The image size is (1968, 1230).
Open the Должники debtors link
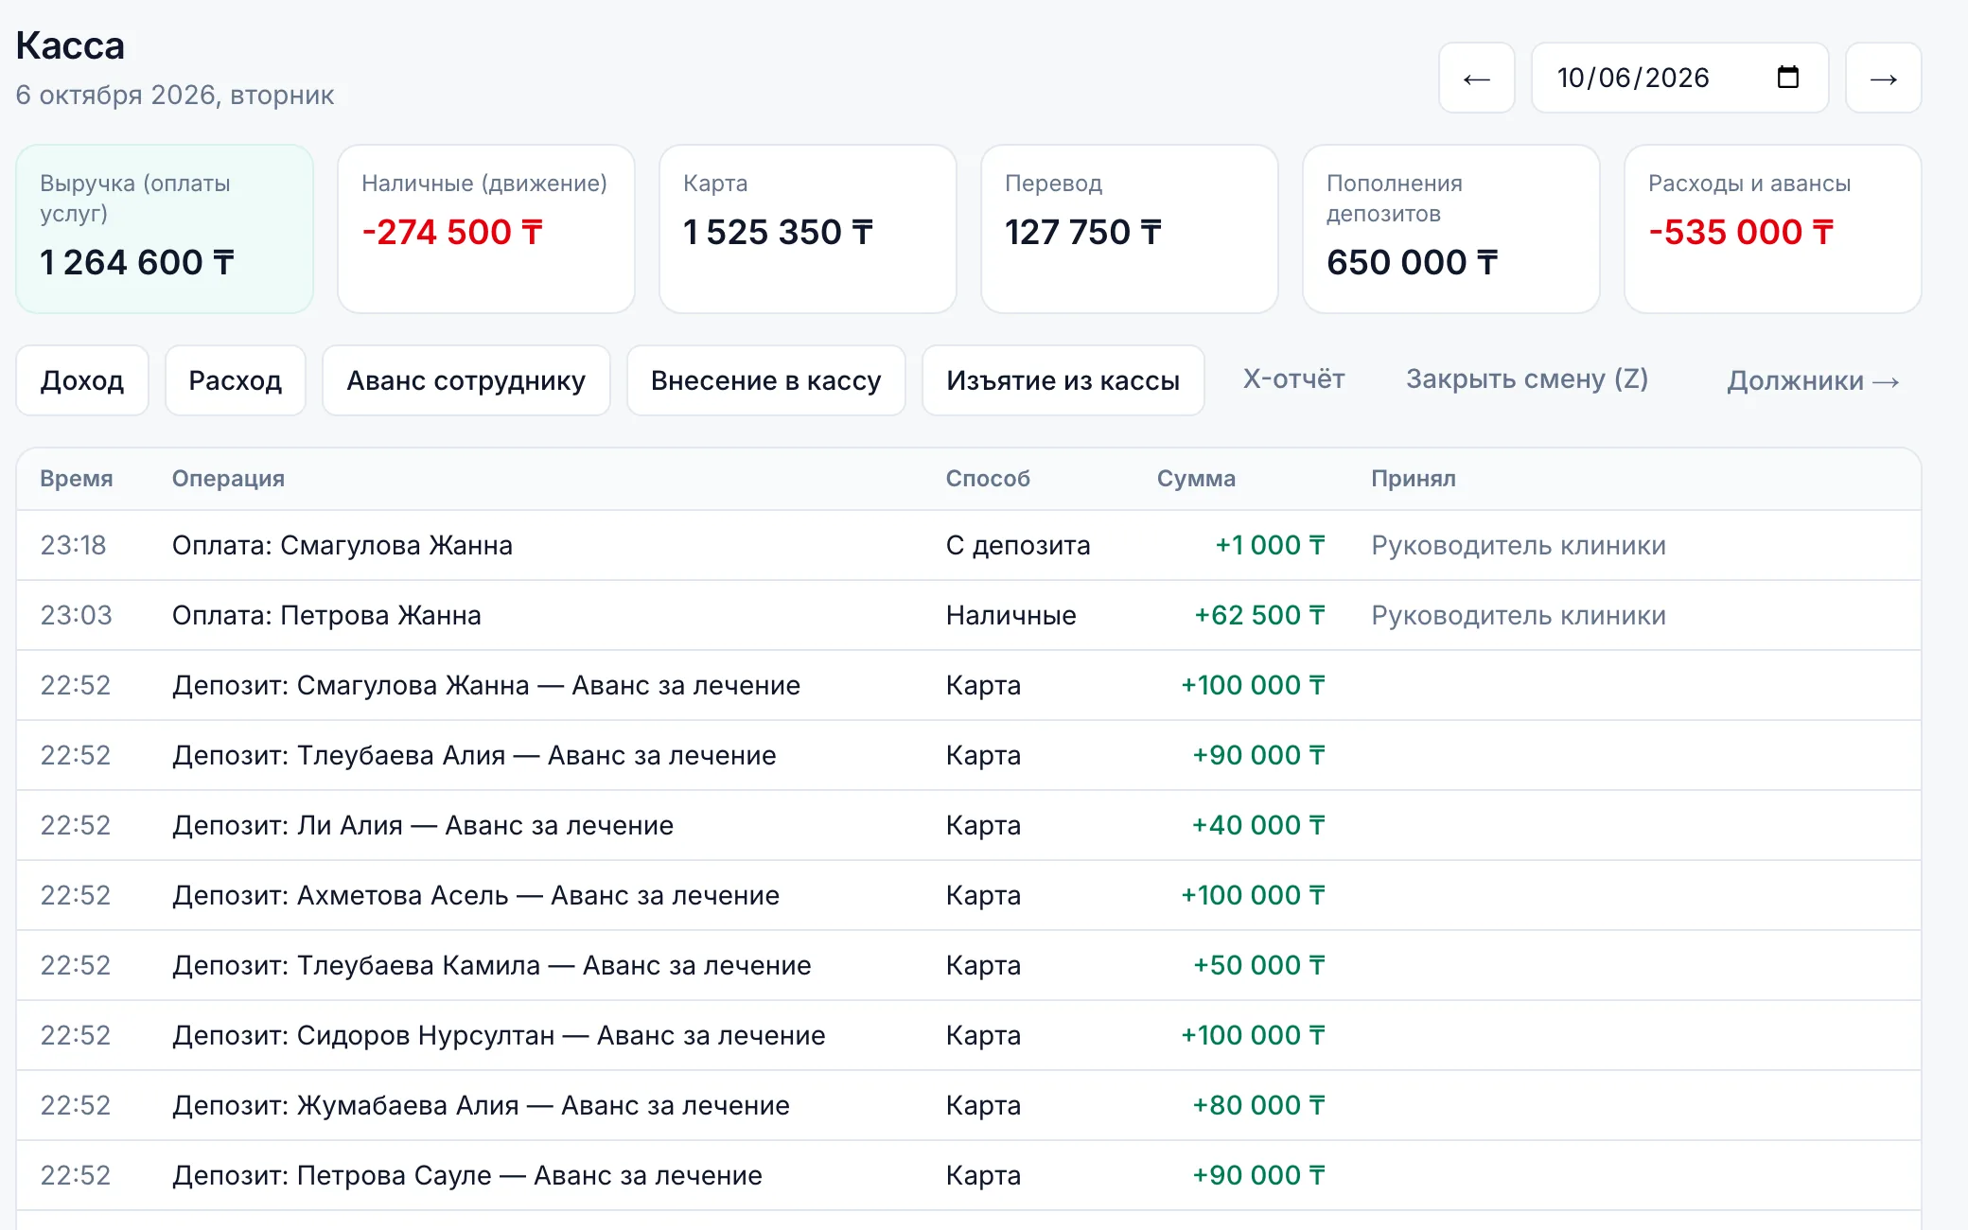click(1812, 380)
